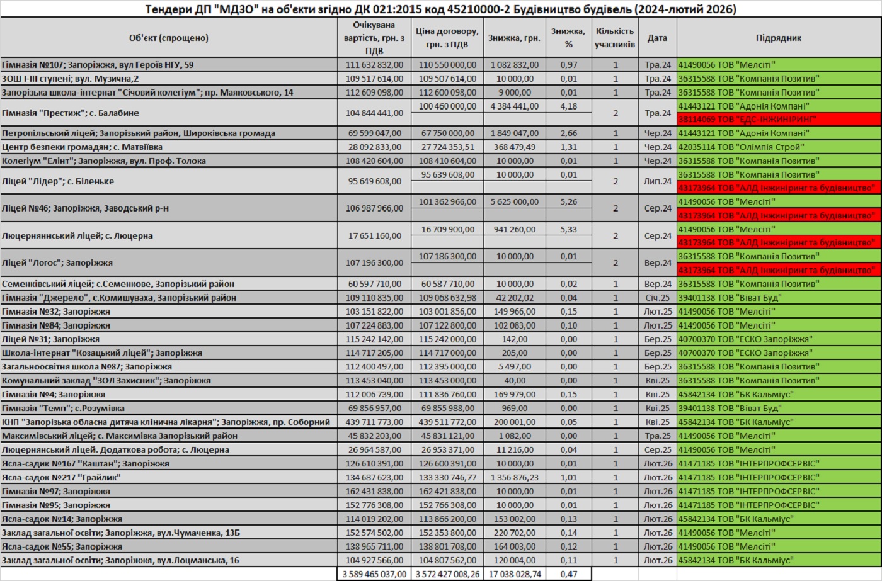Click the "Гімназія №97; Запоріжжя" cell
The height and width of the screenshot is (581, 882).
(x=168, y=492)
